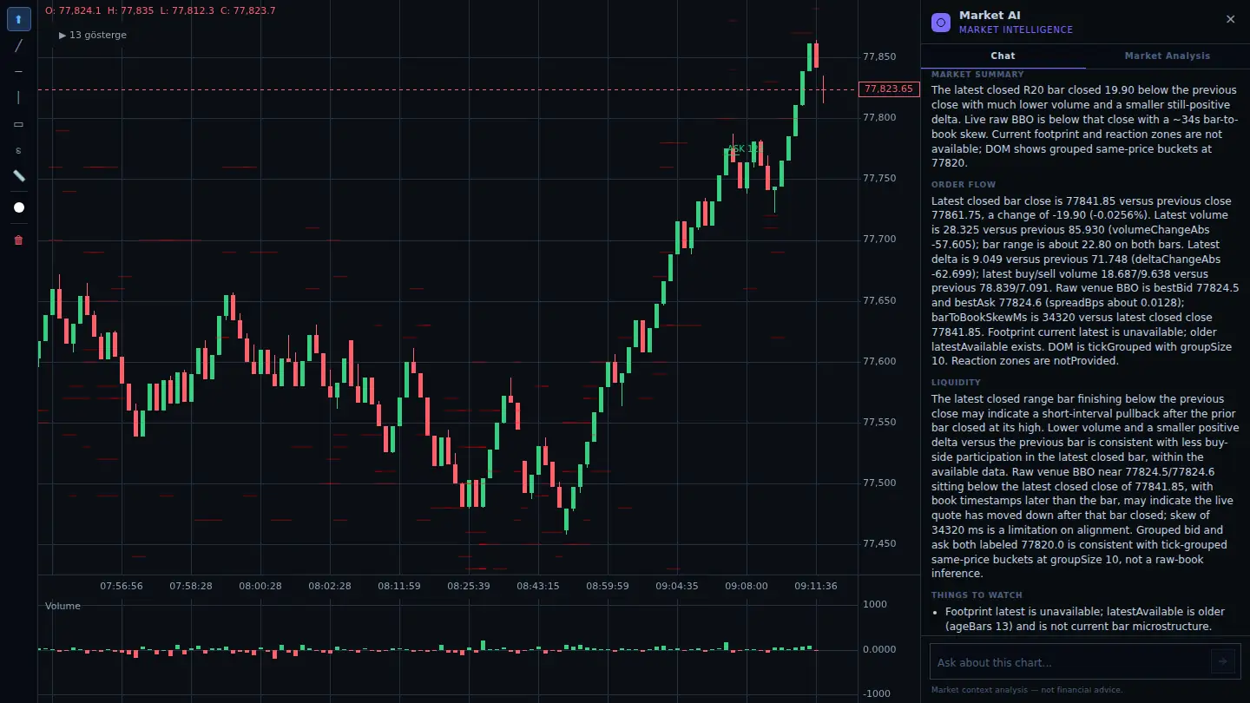Select the S-shaped drawing tool
Image resolution: width=1250 pixels, height=703 pixels.
[x=19, y=150]
